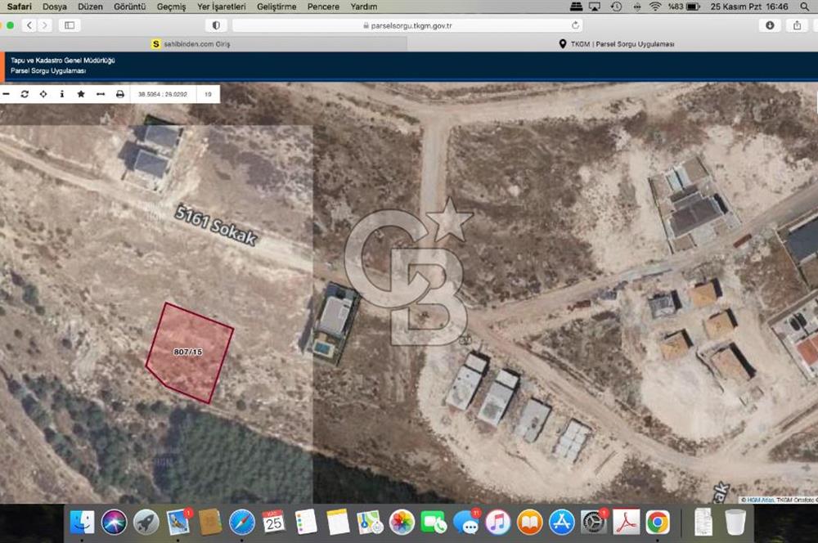Toggle the Safari sidebar icon
This screenshot has width=818, height=543.
coord(70,25)
